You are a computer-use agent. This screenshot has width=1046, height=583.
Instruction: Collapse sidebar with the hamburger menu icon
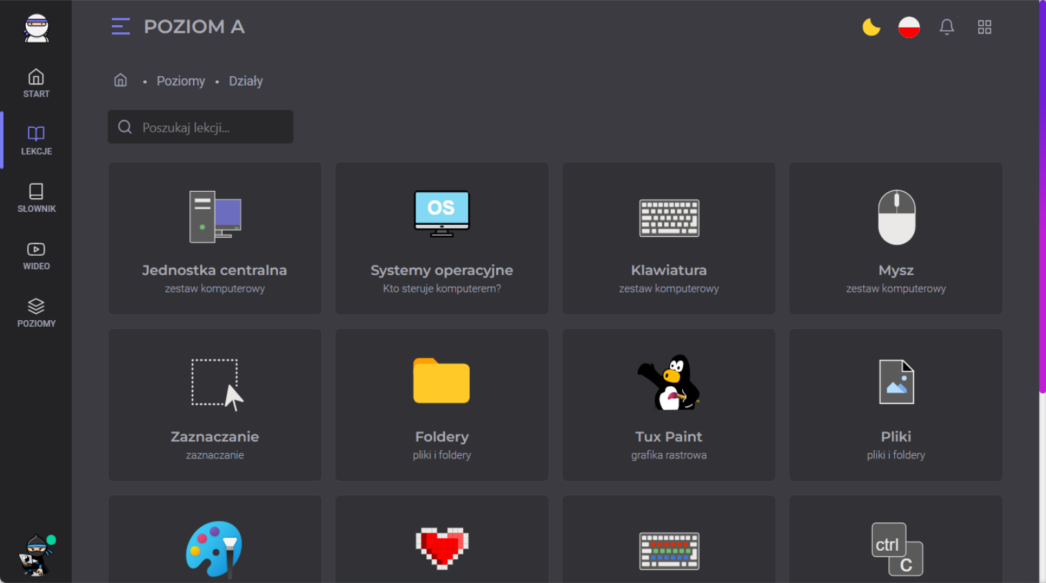[120, 26]
